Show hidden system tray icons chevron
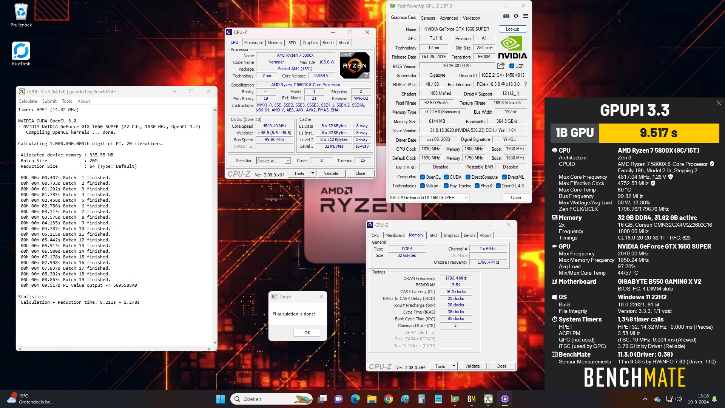Image resolution: width=725 pixels, height=408 pixels. coord(645,399)
